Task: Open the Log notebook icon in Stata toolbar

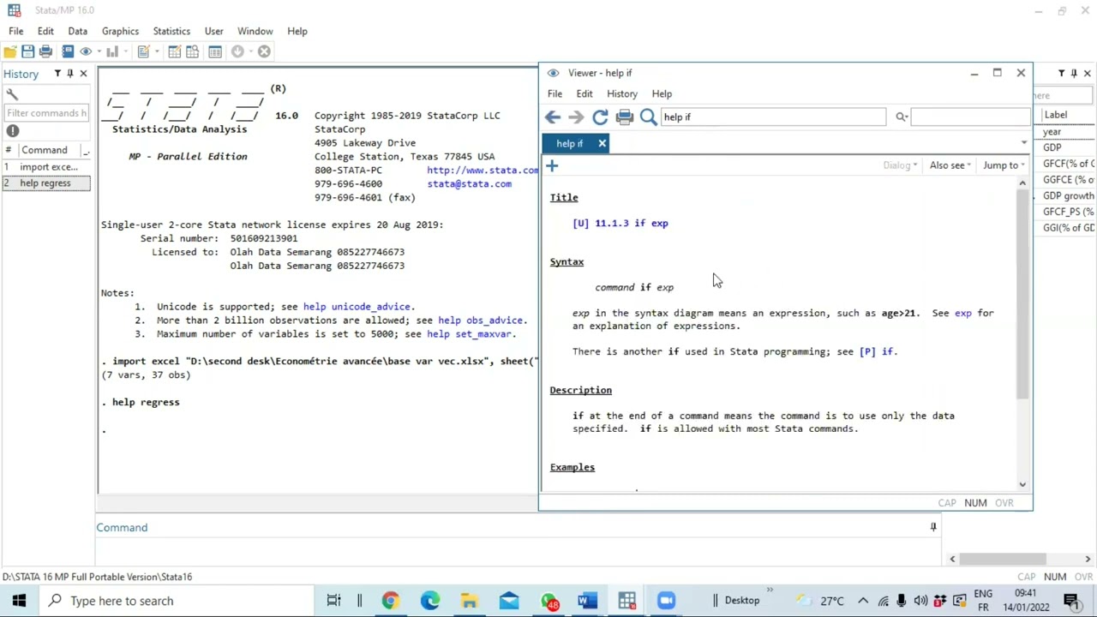Action: coord(68,51)
